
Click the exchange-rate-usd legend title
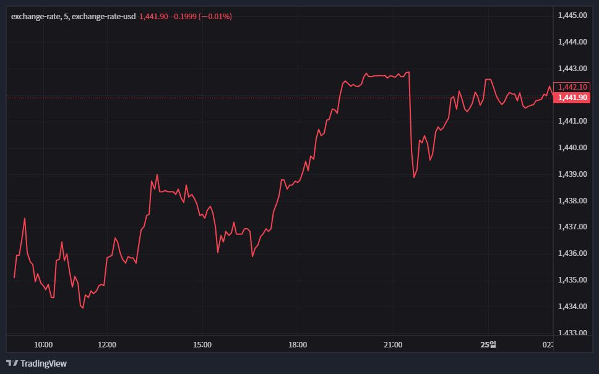(73, 17)
